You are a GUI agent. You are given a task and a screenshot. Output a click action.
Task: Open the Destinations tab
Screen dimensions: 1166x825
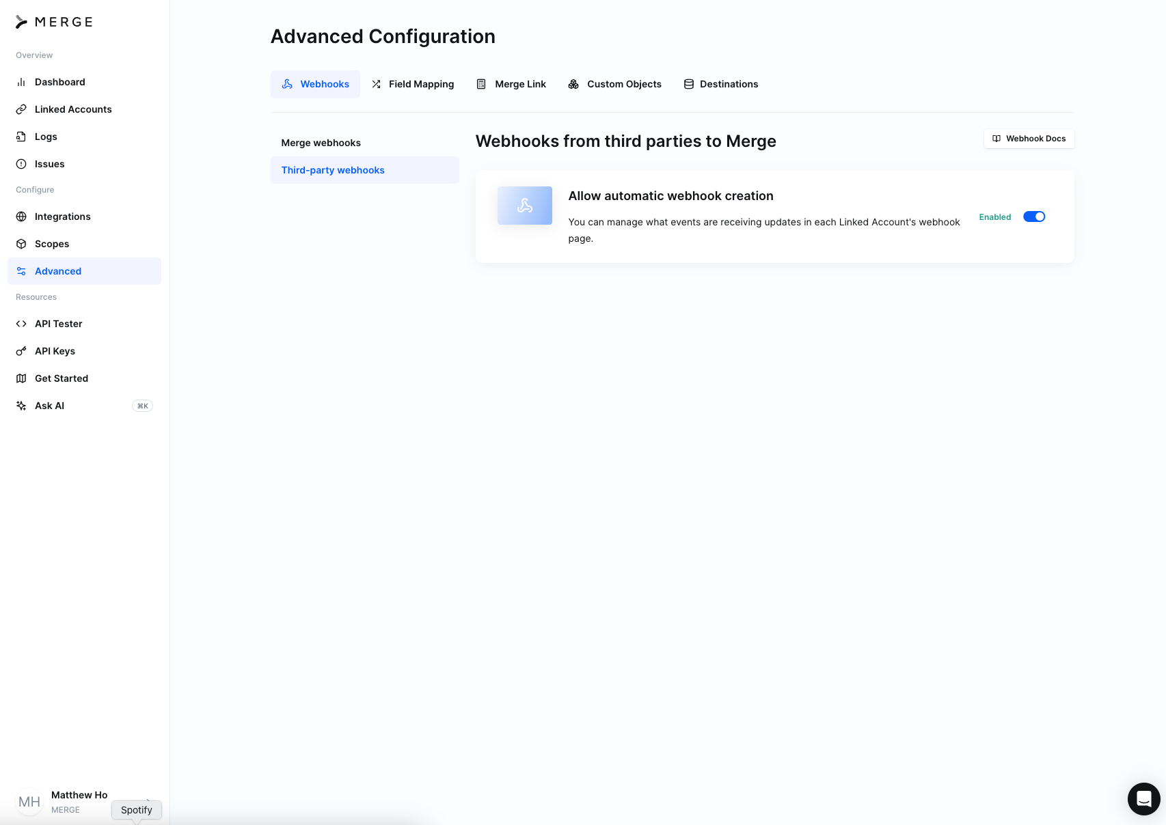point(721,84)
